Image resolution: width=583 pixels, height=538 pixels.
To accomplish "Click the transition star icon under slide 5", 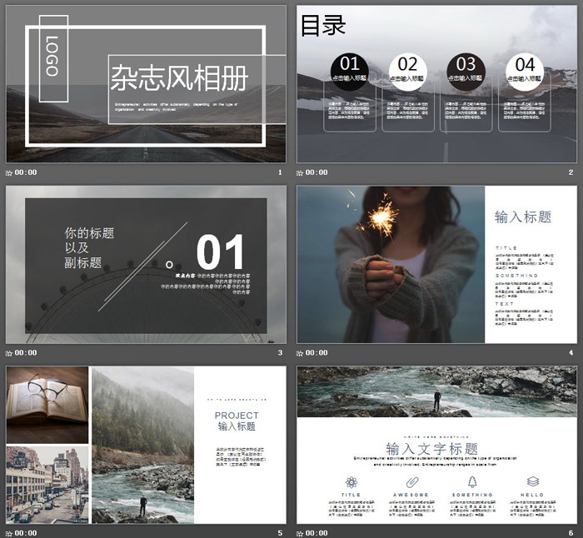I will [9, 533].
